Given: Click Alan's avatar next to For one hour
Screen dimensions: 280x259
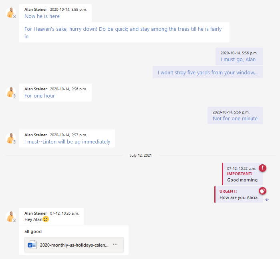Looking at the screenshot, I should 11,93.
